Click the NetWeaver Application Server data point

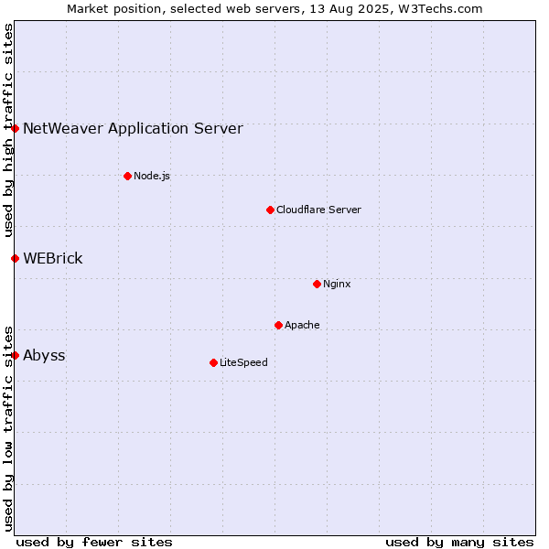tap(15, 128)
